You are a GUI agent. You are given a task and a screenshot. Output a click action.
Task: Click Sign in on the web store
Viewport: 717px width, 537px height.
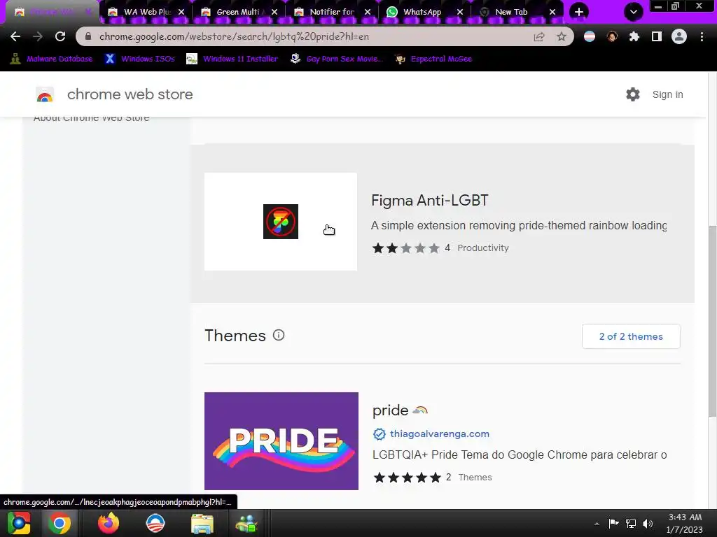667,94
